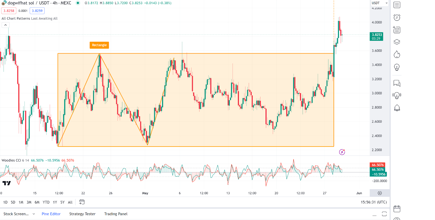Select the 6M time range
This screenshot has height=220, width=435.
(x=37, y=202)
